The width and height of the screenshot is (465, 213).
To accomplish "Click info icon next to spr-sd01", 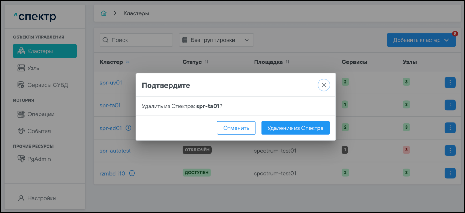I will point(129,128).
